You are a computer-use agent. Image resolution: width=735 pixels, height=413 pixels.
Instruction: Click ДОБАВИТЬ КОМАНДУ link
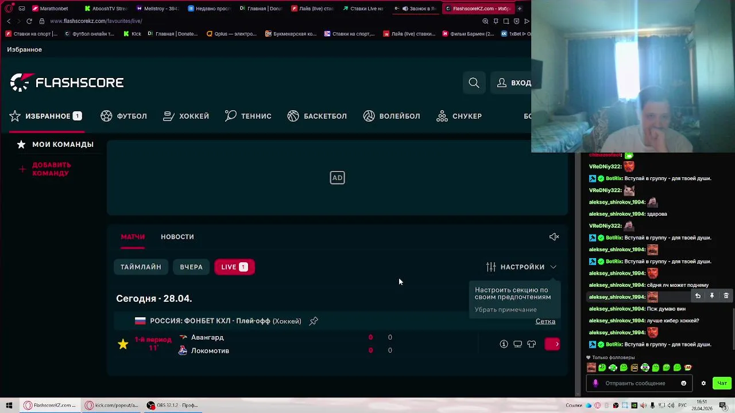[x=51, y=169]
